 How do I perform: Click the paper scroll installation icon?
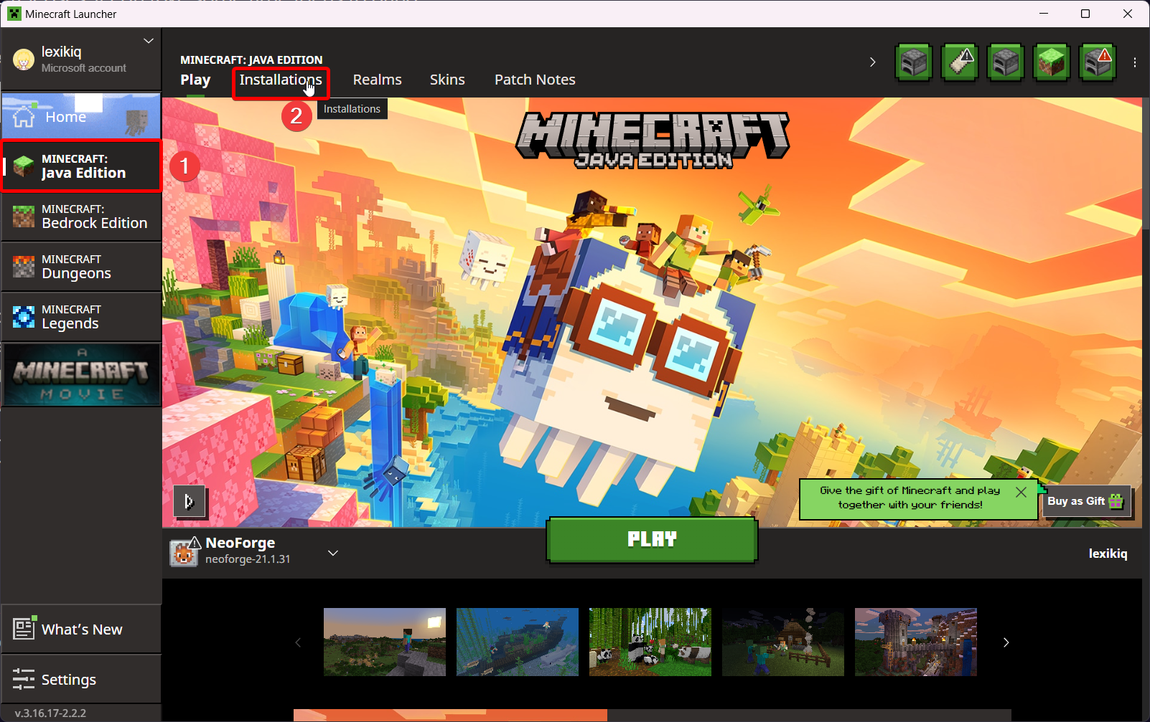(960, 63)
